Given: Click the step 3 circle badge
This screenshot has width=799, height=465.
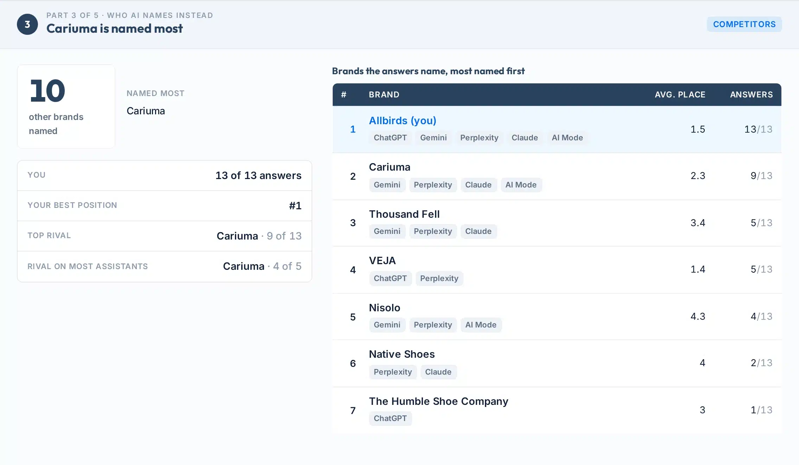Looking at the screenshot, I should [27, 24].
